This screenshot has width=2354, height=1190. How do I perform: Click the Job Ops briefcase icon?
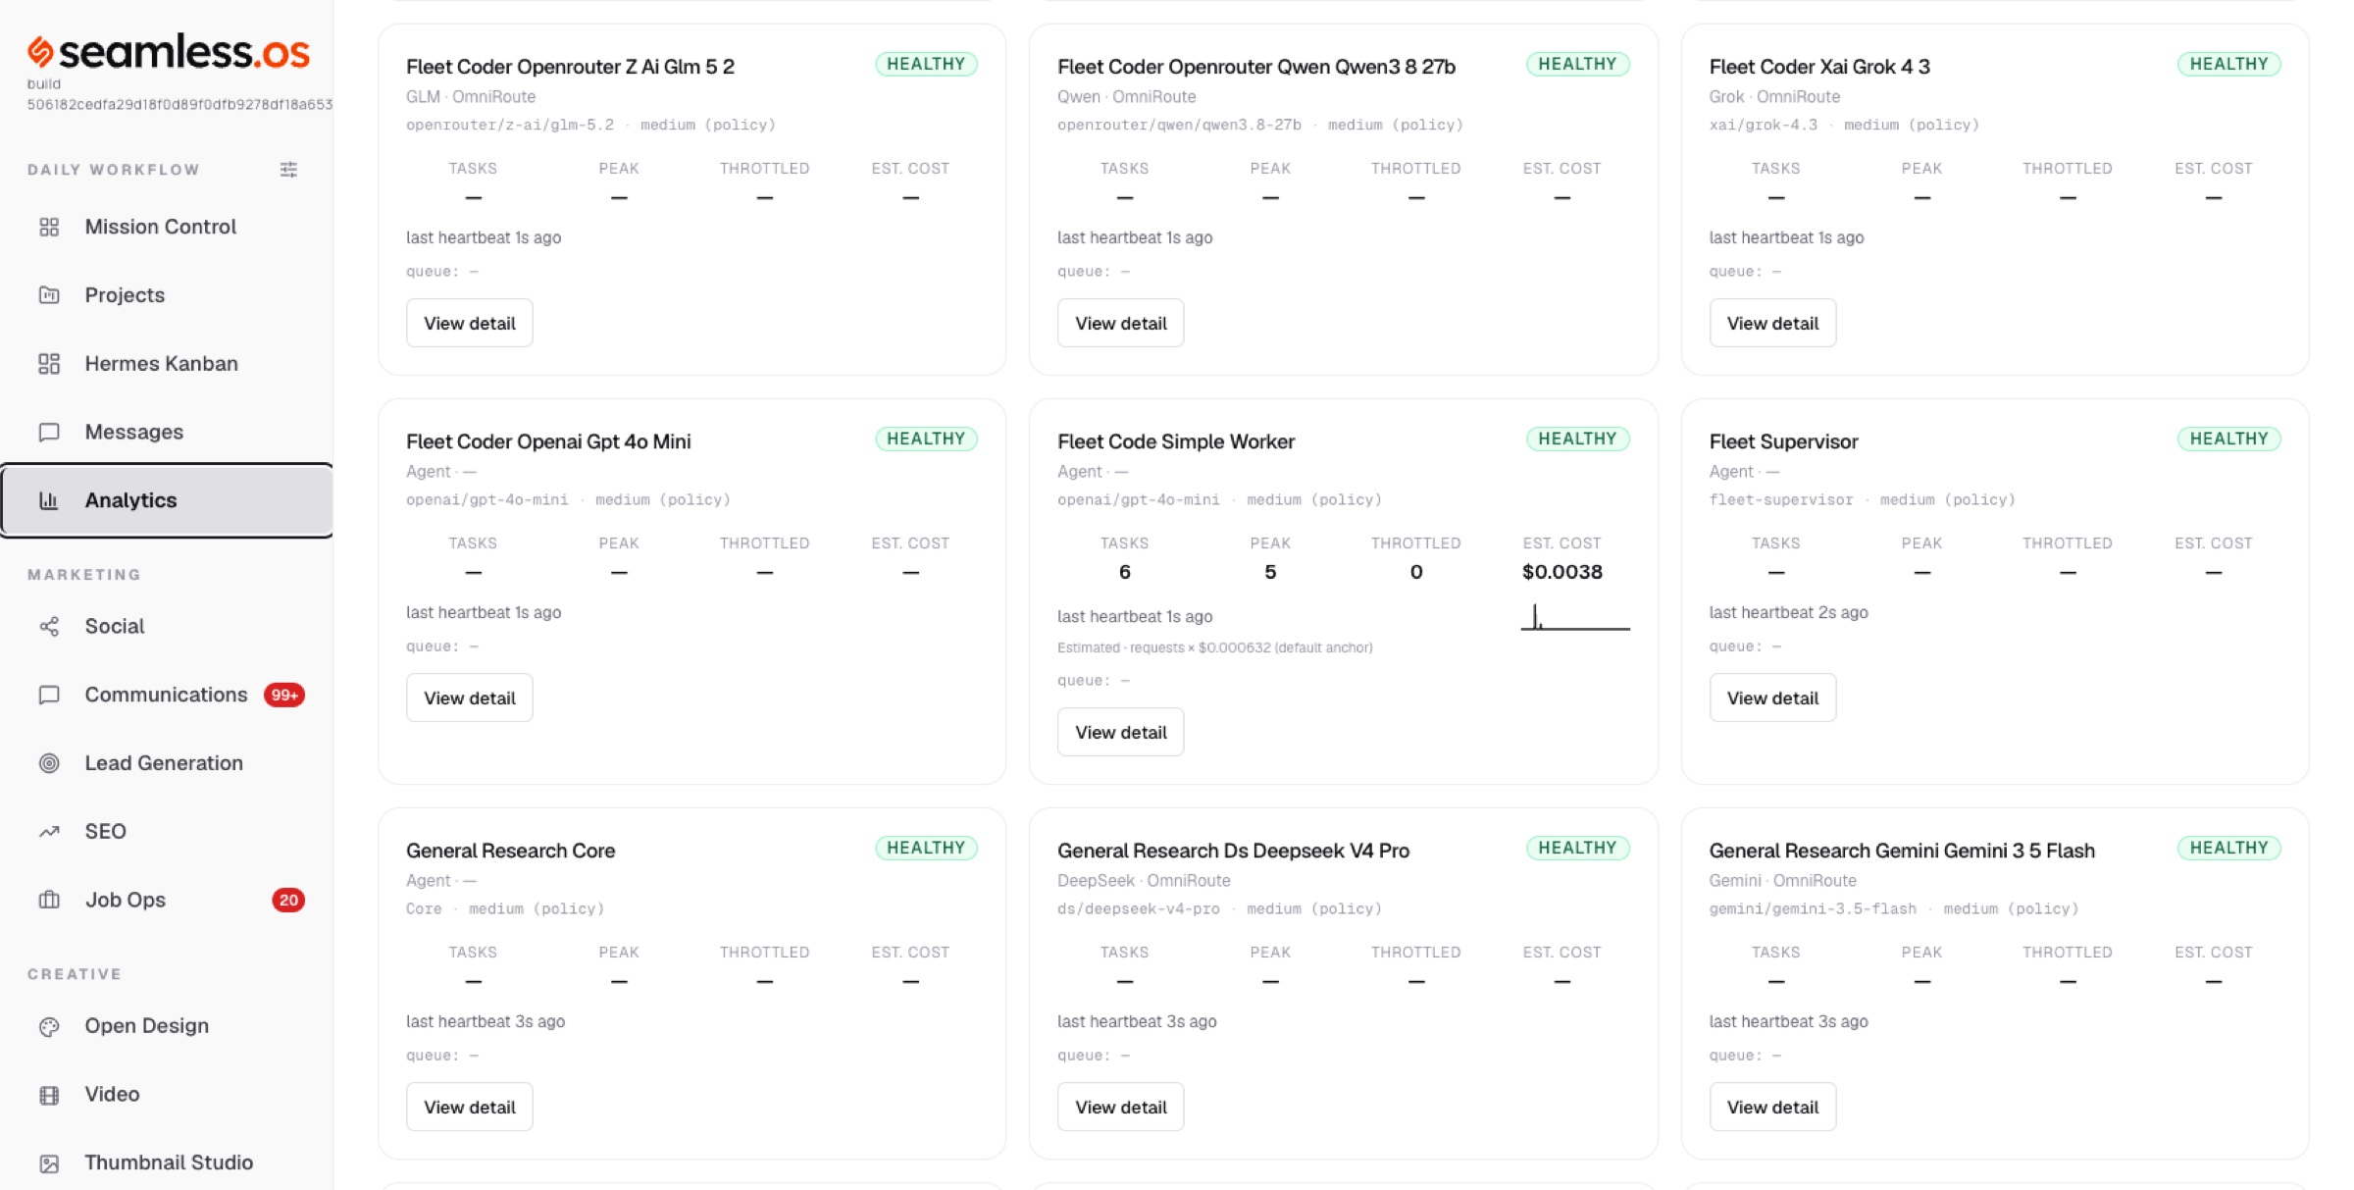(x=49, y=900)
